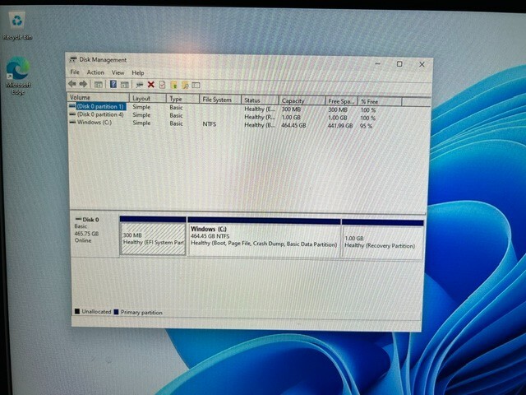
Task: Open the View menu
Action: click(118, 72)
